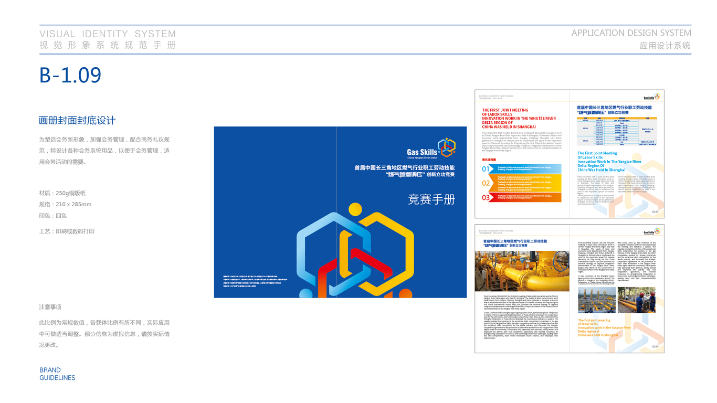The width and height of the screenshot is (717, 403).
Task: Click 'China Yangtze River Delta' tagline on cover
Action: click(x=423, y=157)
